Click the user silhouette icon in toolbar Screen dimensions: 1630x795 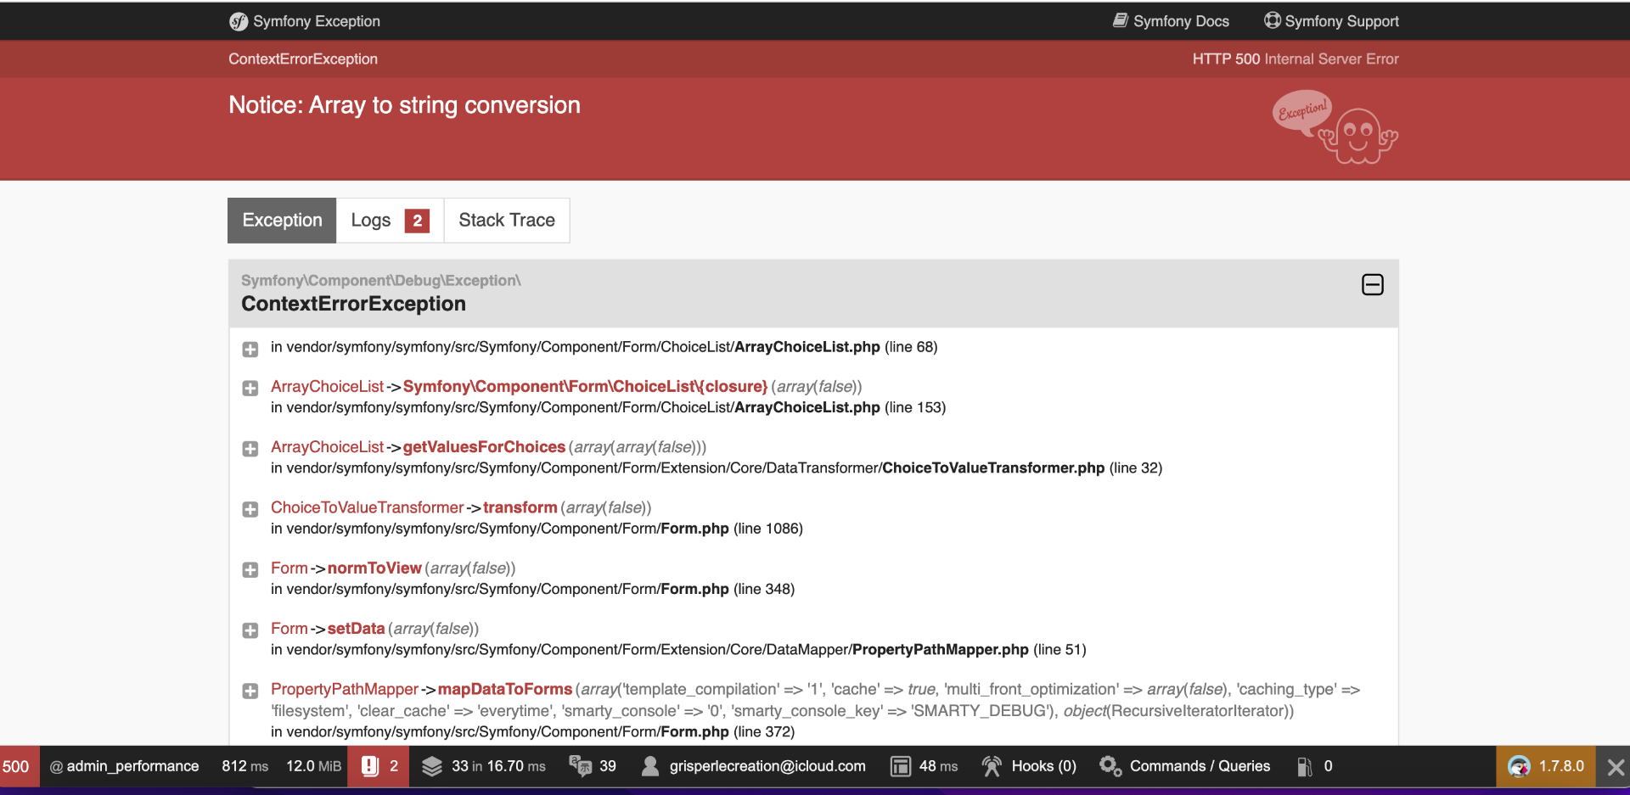[x=650, y=766]
